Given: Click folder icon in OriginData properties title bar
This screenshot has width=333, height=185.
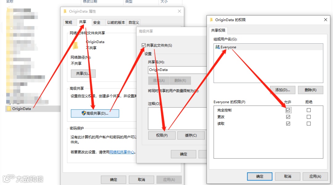Looking at the screenshot, I should tap(65, 11).
